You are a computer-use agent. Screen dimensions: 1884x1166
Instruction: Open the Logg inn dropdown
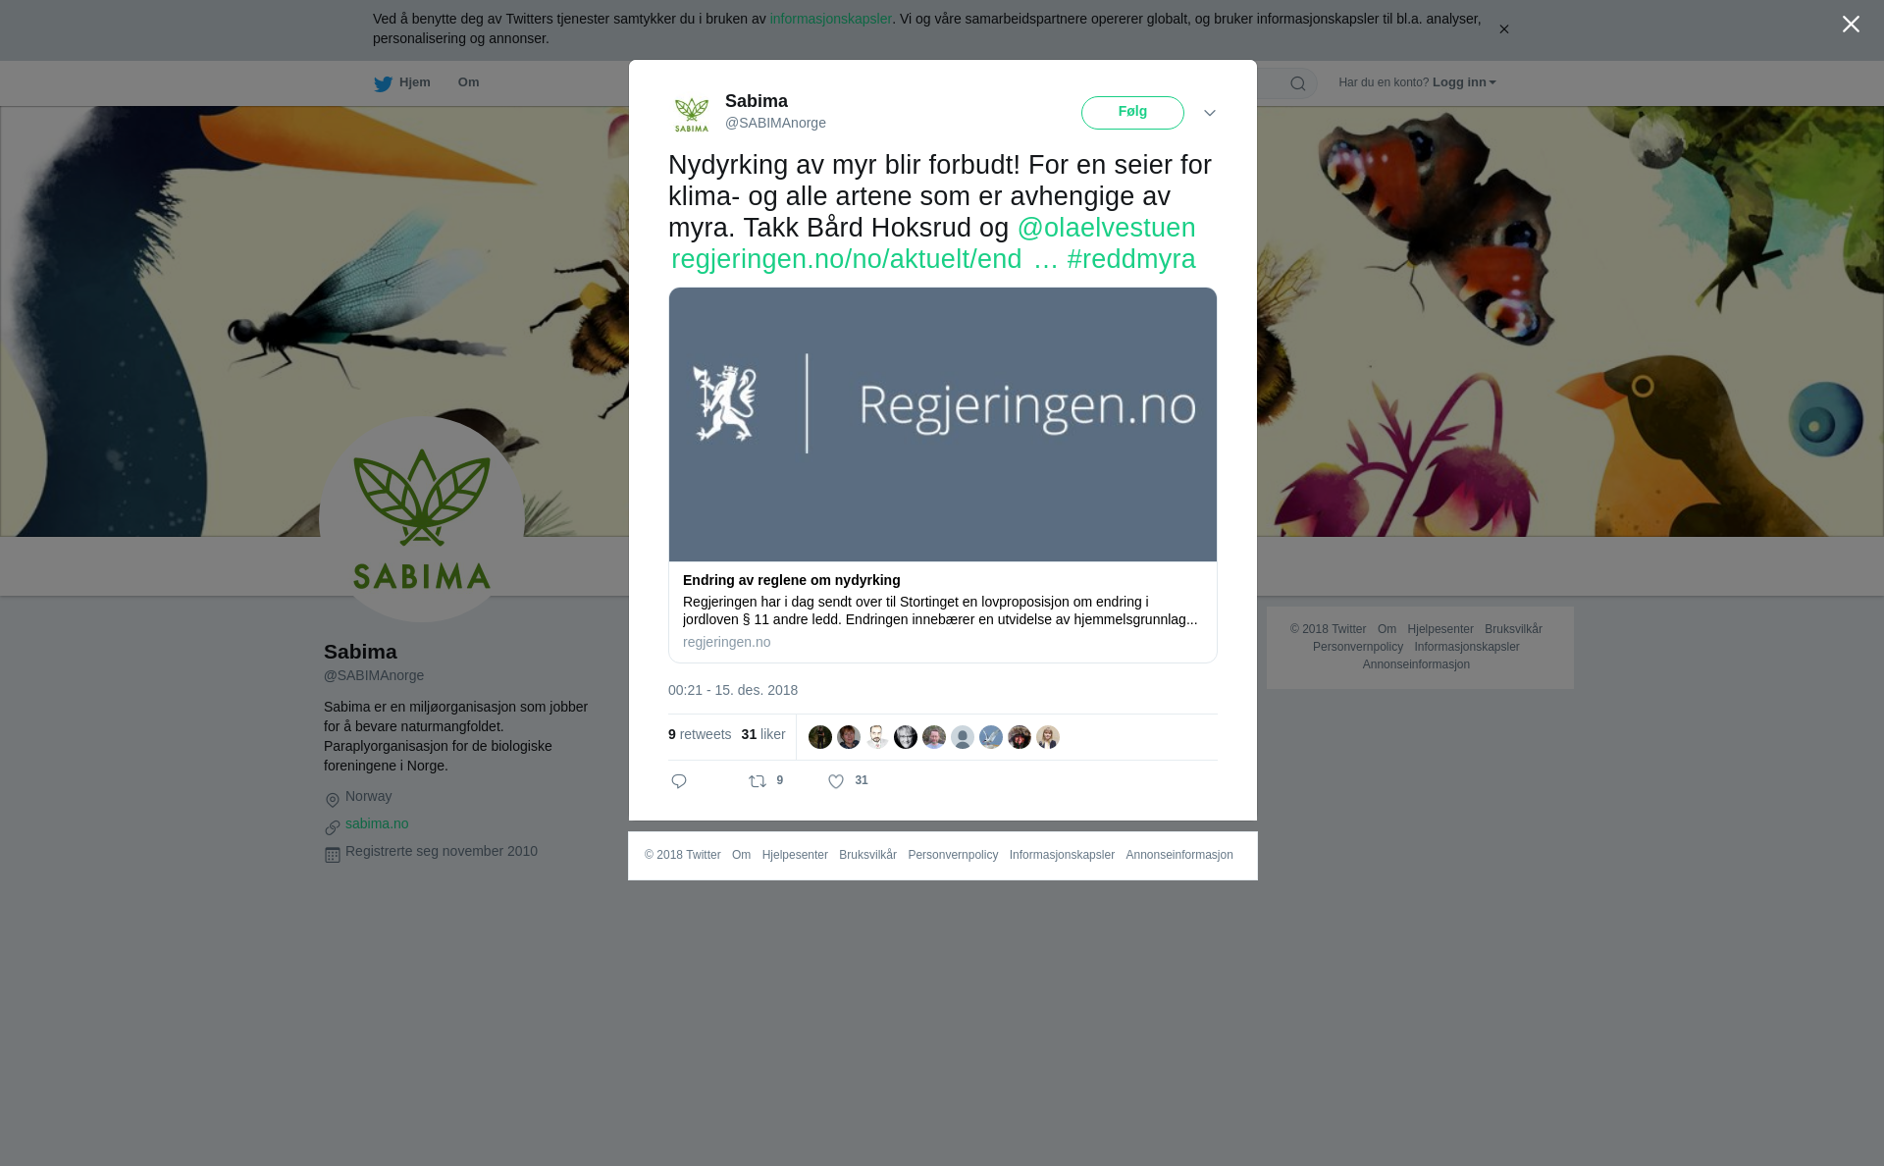[x=1464, y=82]
